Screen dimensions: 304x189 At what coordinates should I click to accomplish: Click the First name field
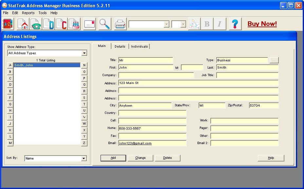click(x=145, y=68)
